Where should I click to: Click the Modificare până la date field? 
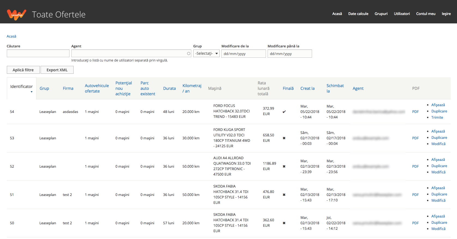point(290,54)
